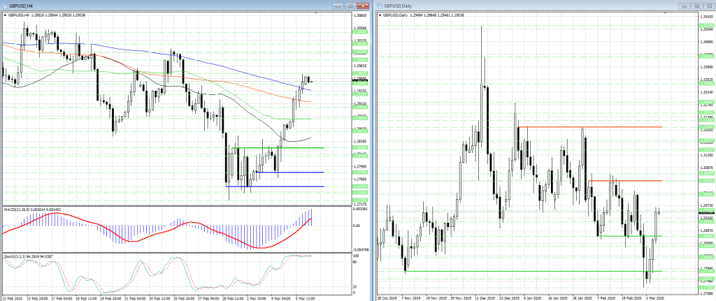Click 1.33520 on Daily price scale

[706, 80]
